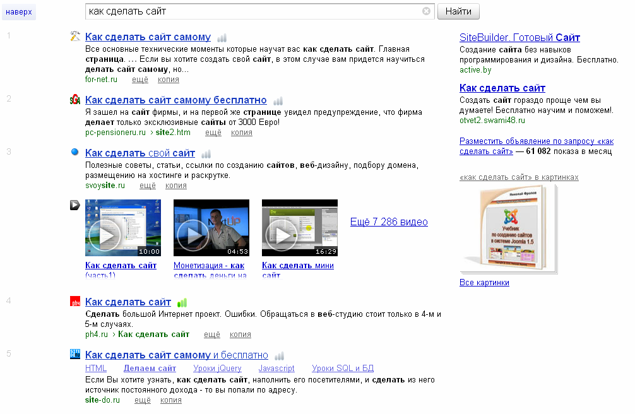The image size is (635, 414).
Task: Click the site-do.ru green URL
Action: coord(102,400)
